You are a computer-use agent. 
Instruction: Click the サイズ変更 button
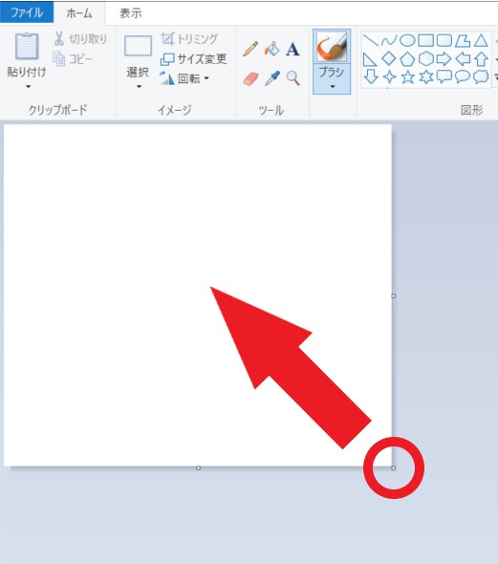(193, 58)
